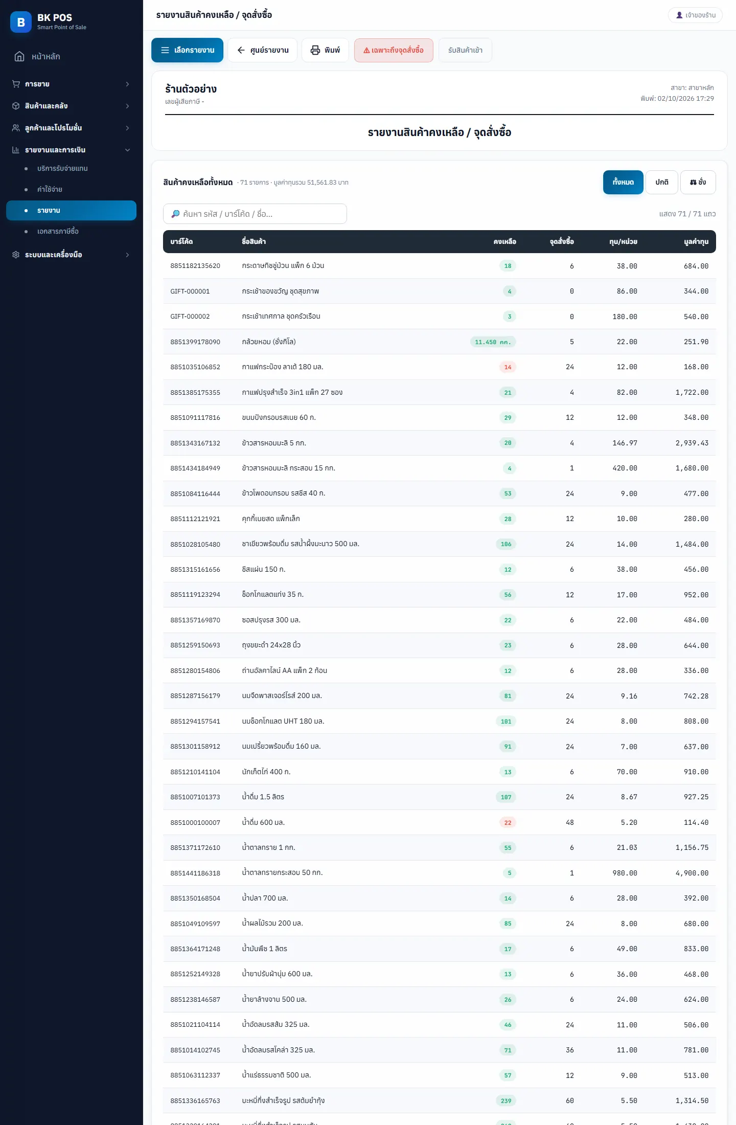Collapse the รายงานและการเงิน section chevron
Viewport: 736px width, 1125px height.
click(x=127, y=150)
